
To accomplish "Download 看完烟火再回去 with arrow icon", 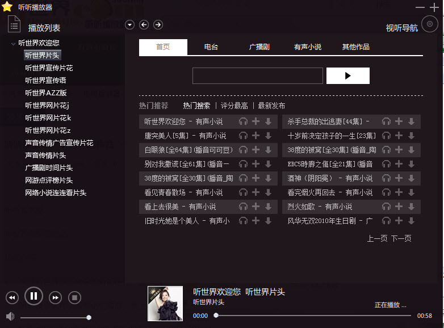I will coord(411,192).
